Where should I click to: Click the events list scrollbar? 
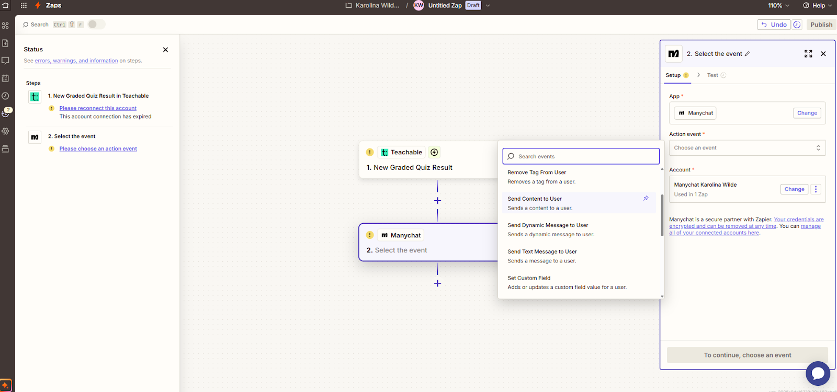point(662,215)
